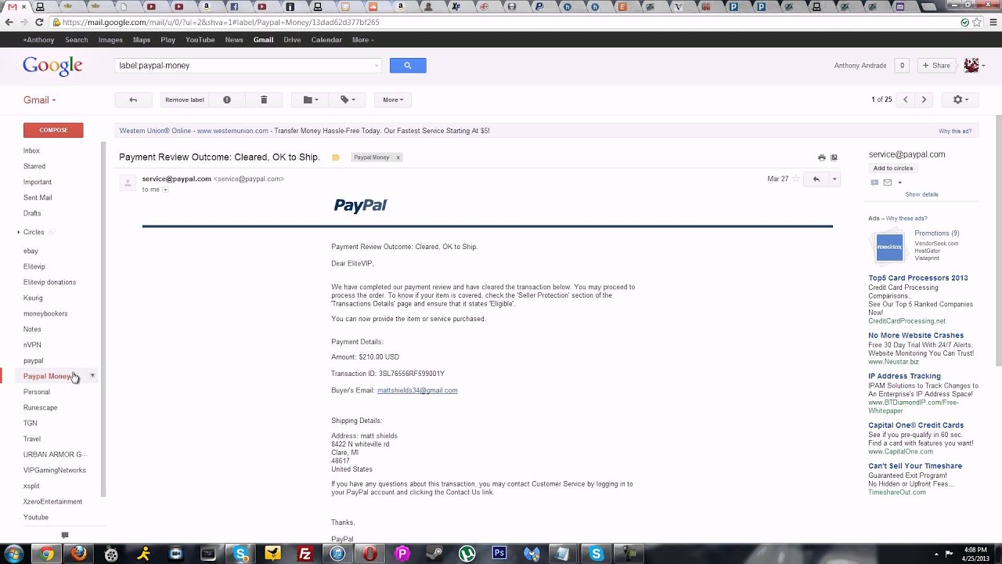The height and width of the screenshot is (564, 1002).
Task: Open Drive in the Google top bar
Action: coord(292,40)
